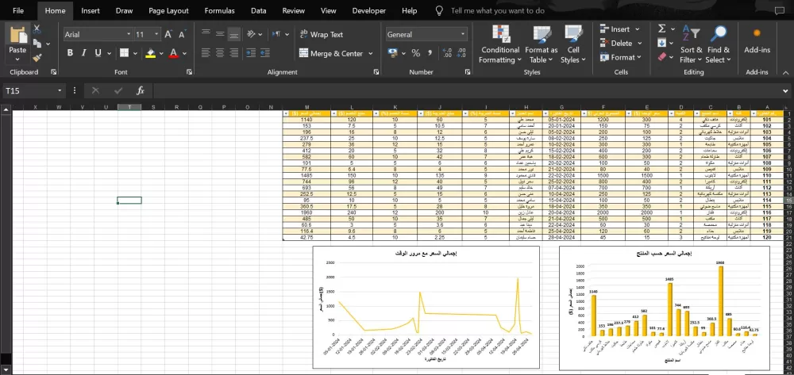Click the Increase Font Size icon
The width and height of the screenshot is (794, 375).
point(168,34)
